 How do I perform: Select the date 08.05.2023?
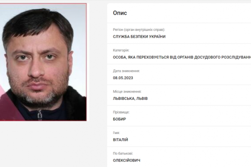coord(123,78)
